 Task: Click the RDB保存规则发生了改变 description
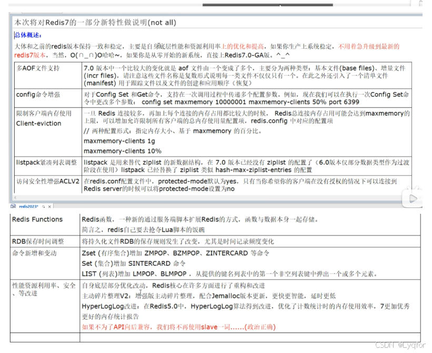coord(178,242)
